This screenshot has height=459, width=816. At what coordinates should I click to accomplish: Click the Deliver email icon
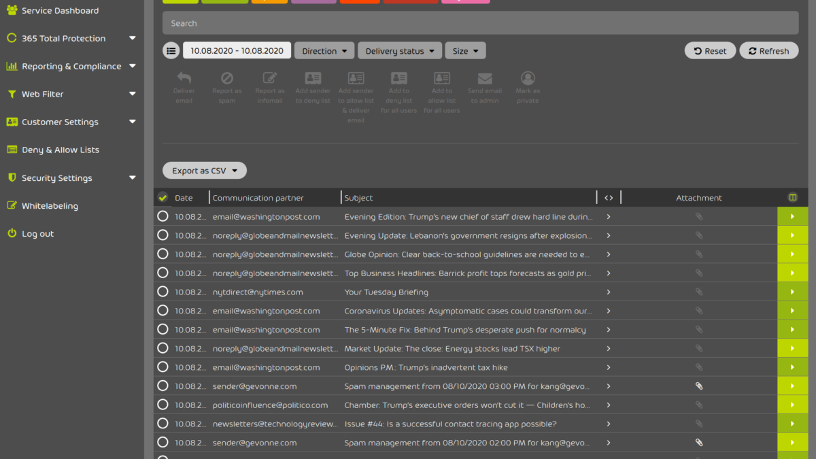click(x=184, y=79)
